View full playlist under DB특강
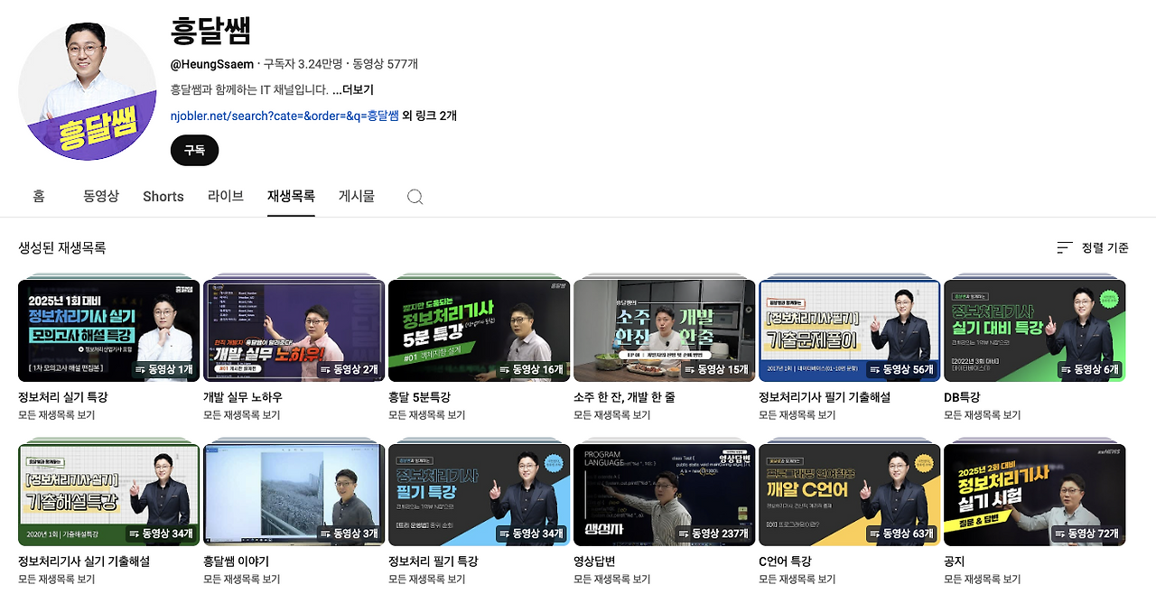 point(983,415)
